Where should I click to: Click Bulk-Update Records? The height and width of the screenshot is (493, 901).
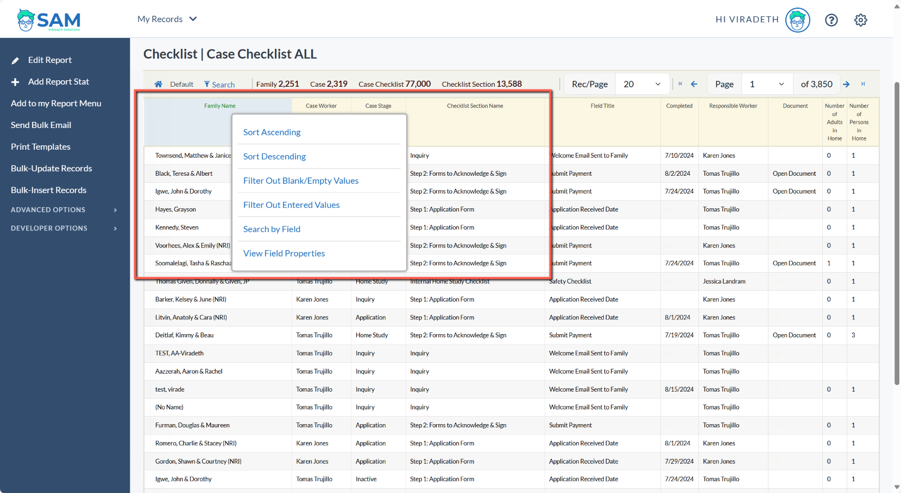(52, 169)
